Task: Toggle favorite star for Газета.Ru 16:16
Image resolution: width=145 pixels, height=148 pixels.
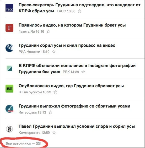Action: [x=48, y=31]
